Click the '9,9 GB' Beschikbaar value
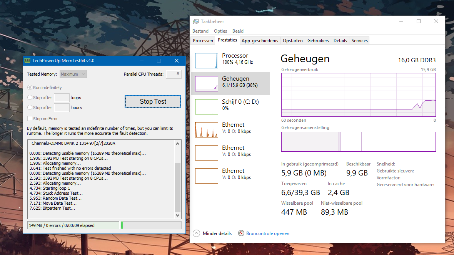The width and height of the screenshot is (454, 255). click(357, 173)
